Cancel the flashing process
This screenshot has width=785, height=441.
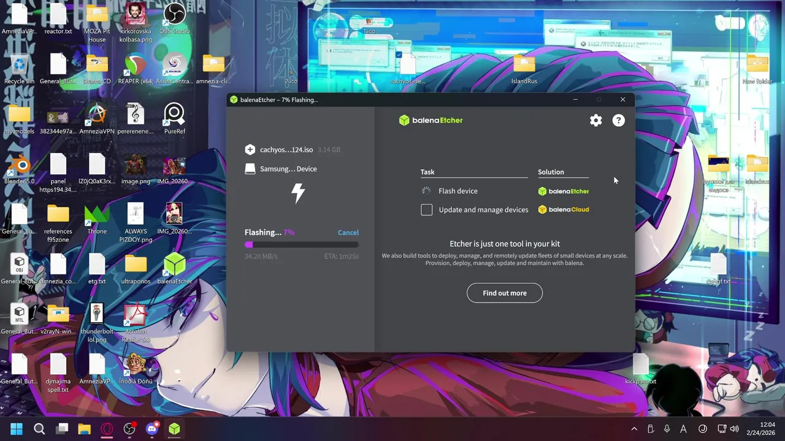click(348, 232)
